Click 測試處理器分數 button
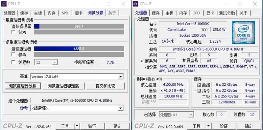Image resolution: width=263 pixels, height=130 pixels. (x=23, y=86)
